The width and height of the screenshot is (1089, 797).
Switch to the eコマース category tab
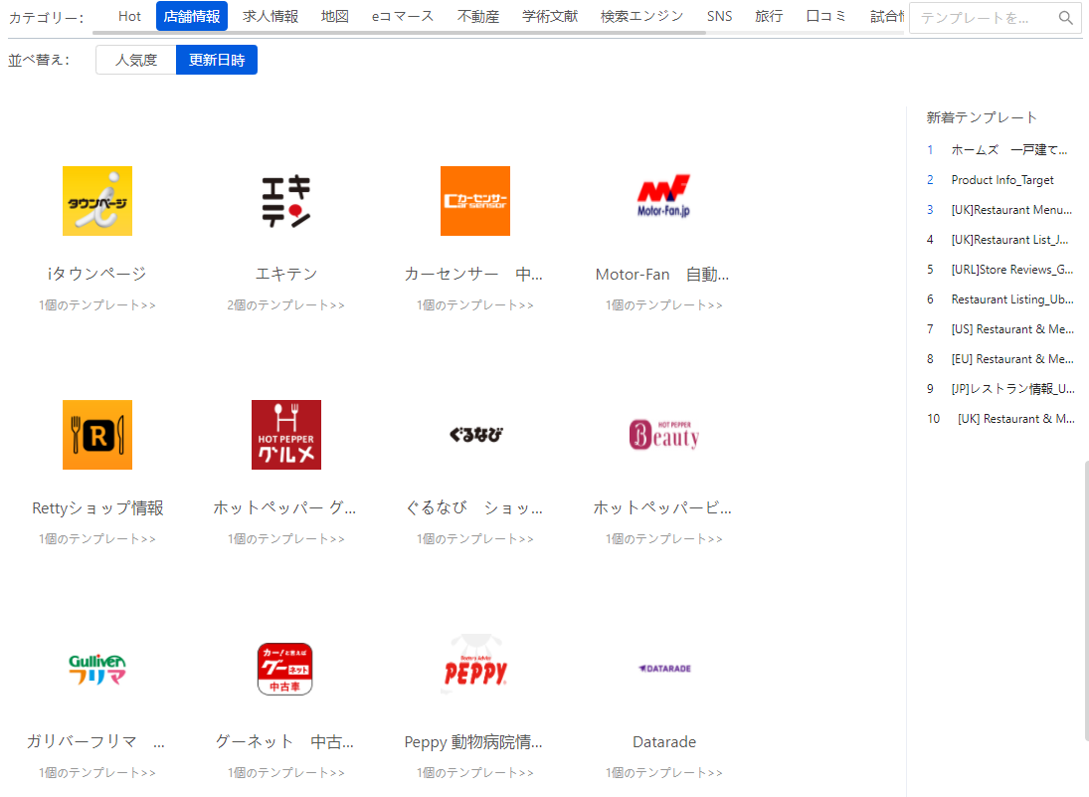coord(403,16)
